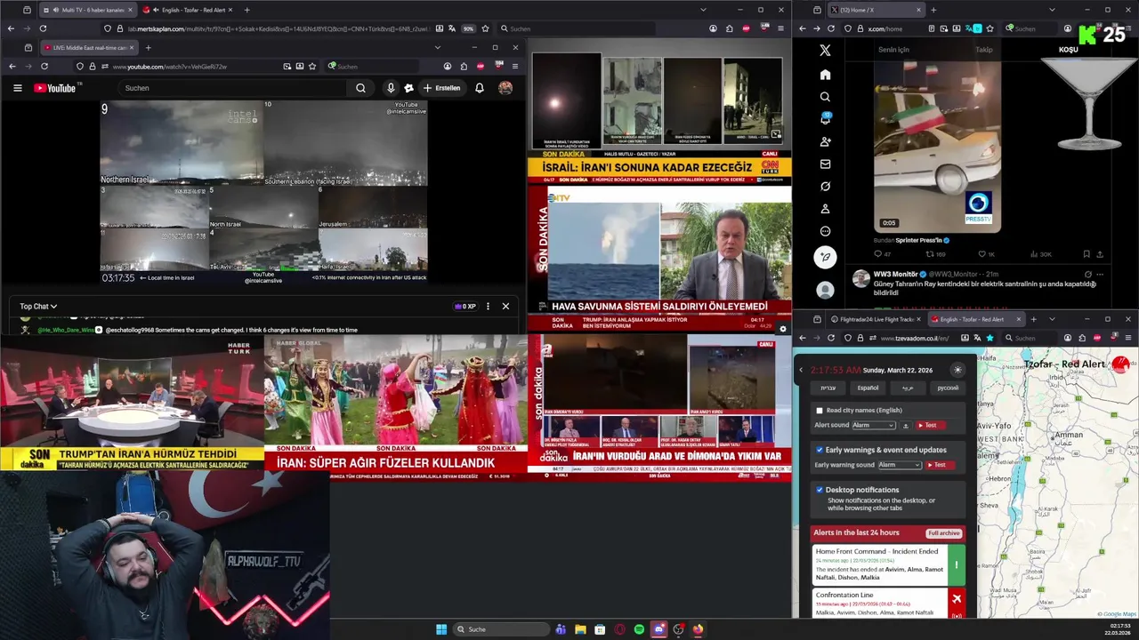
Task: Open YouTube notifications bell
Action: [x=480, y=88]
